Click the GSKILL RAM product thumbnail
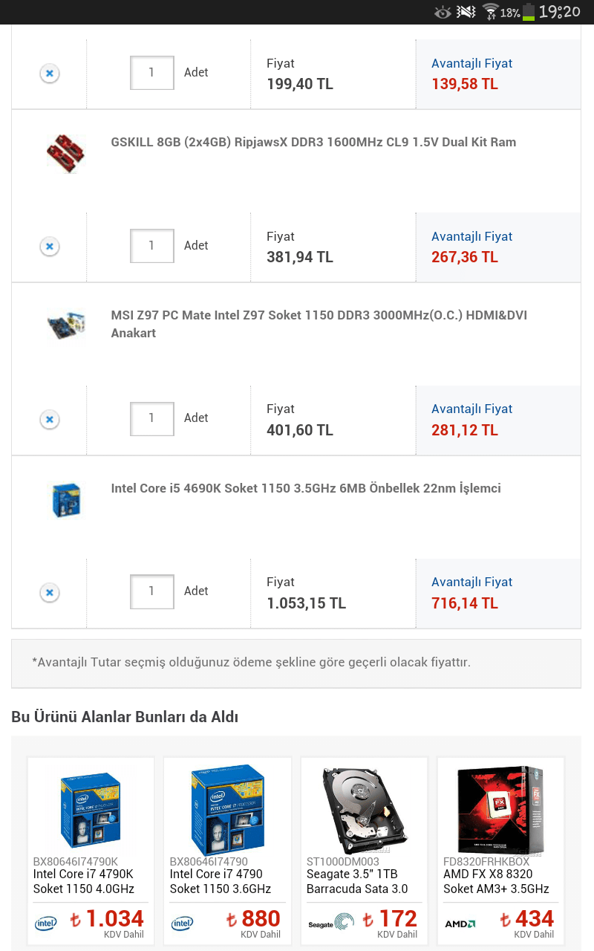594x951 pixels. [65, 153]
